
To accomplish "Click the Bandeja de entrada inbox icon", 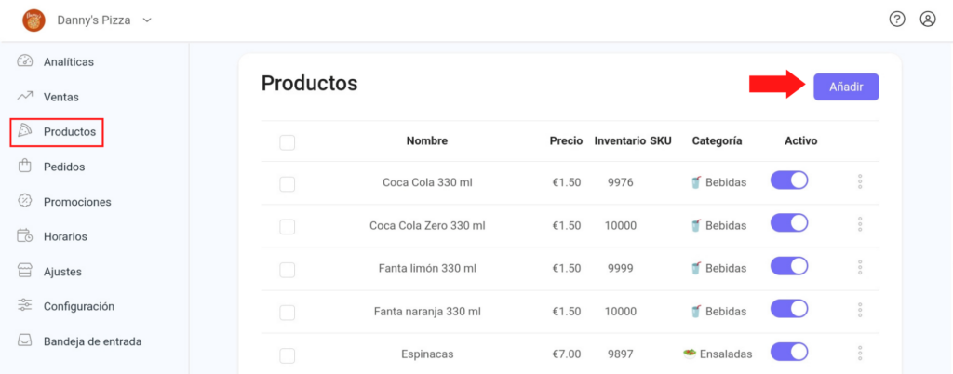I will click(x=24, y=341).
